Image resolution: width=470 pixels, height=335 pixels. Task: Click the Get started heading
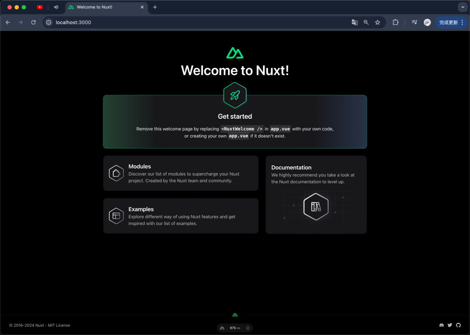235,116
